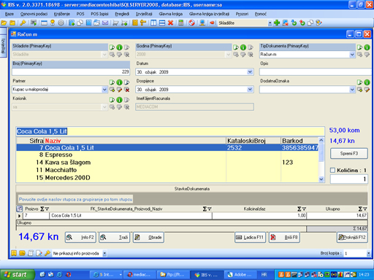The image size is (374, 280).
Task: Click product list scrollbar down arrow
Action: coord(321,179)
